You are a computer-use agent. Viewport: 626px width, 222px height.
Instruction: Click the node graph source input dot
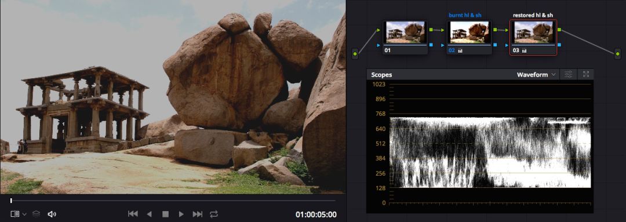(x=355, y=53)
